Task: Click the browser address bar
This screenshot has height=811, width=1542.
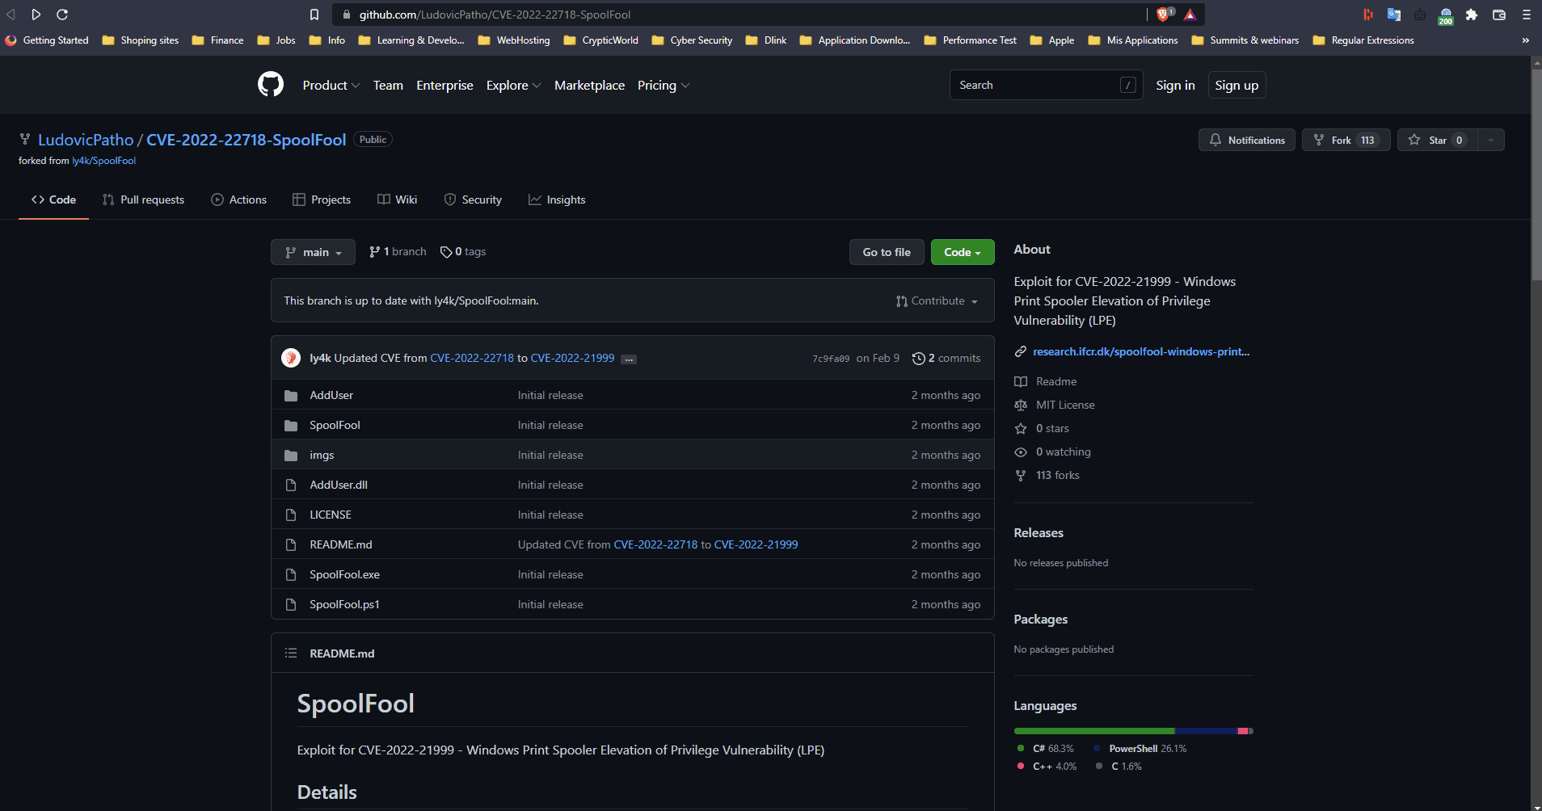Action: coord(739,15)
